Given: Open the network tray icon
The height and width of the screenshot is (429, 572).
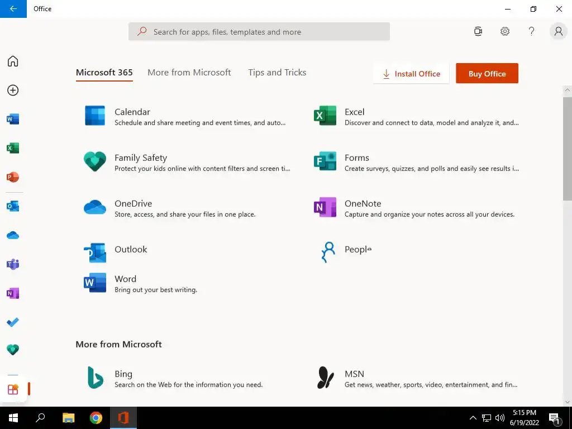Looking at the screenshot, I should [487, 418].
